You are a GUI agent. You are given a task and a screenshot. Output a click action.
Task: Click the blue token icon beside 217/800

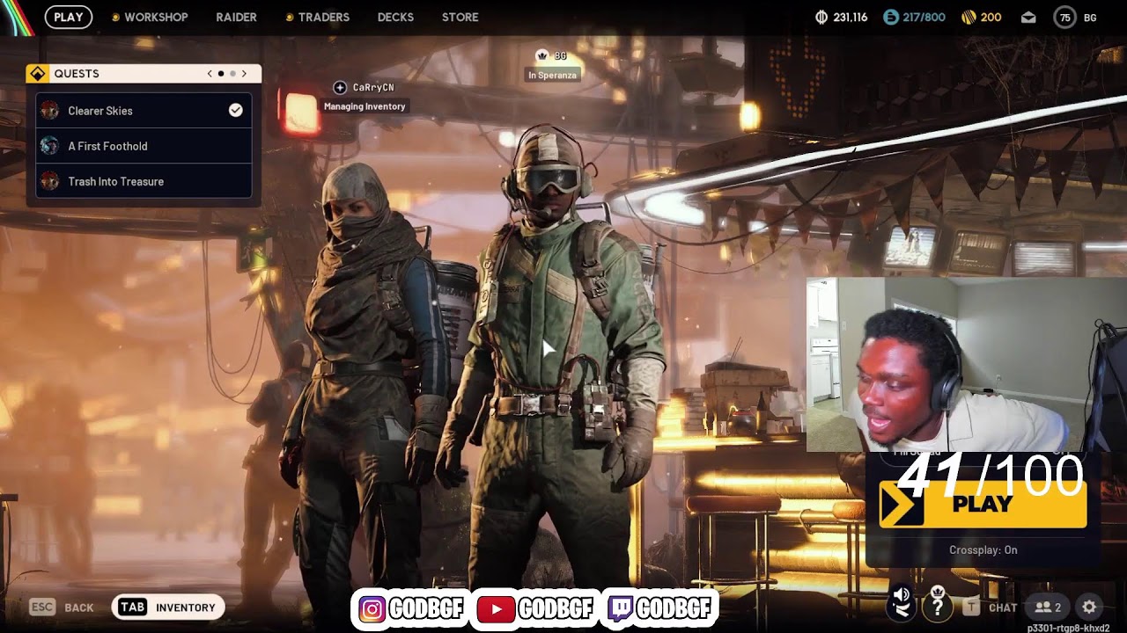(889, 17)
